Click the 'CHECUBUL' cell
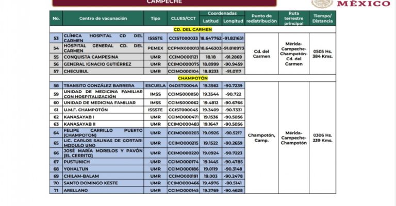 (x=103, y=71)
